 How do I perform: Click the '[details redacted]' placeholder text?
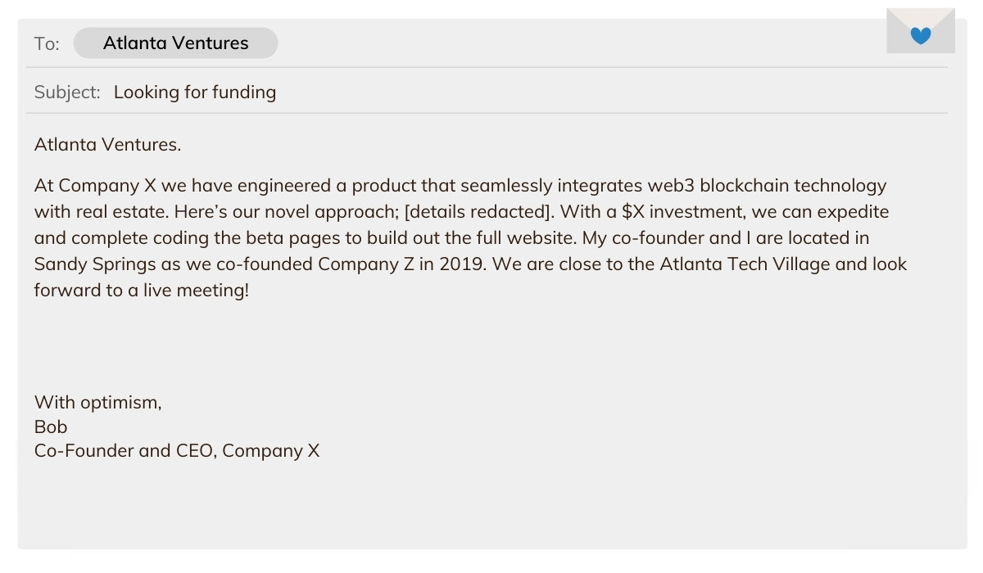478,212
